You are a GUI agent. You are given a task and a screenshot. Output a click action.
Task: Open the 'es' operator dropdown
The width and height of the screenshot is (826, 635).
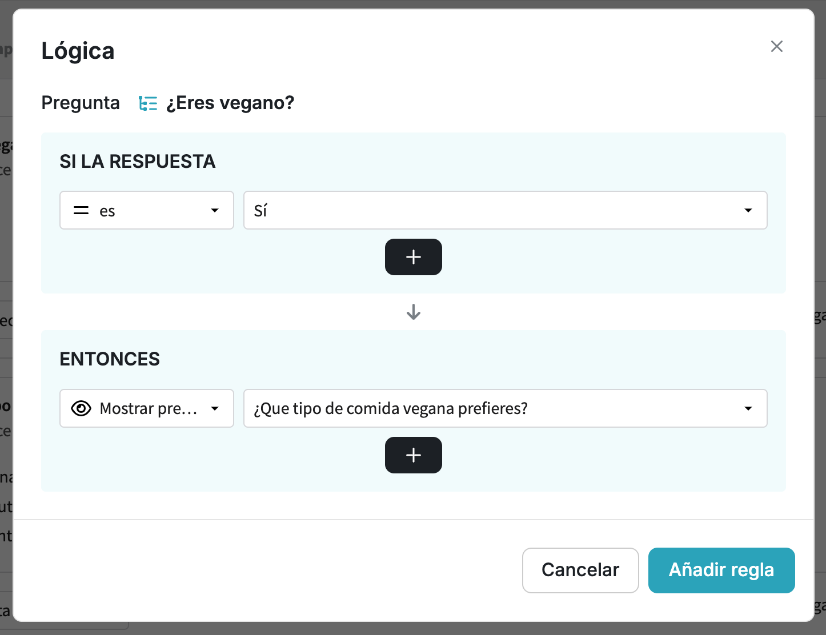146,211
